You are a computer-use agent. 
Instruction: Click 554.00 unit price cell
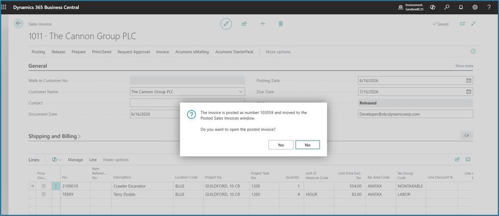[x=349, y=186]
